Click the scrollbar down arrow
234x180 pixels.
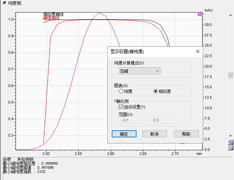point(230,136)
